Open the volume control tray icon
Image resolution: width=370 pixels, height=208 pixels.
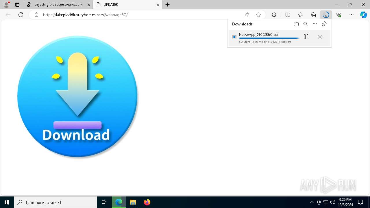333,202
